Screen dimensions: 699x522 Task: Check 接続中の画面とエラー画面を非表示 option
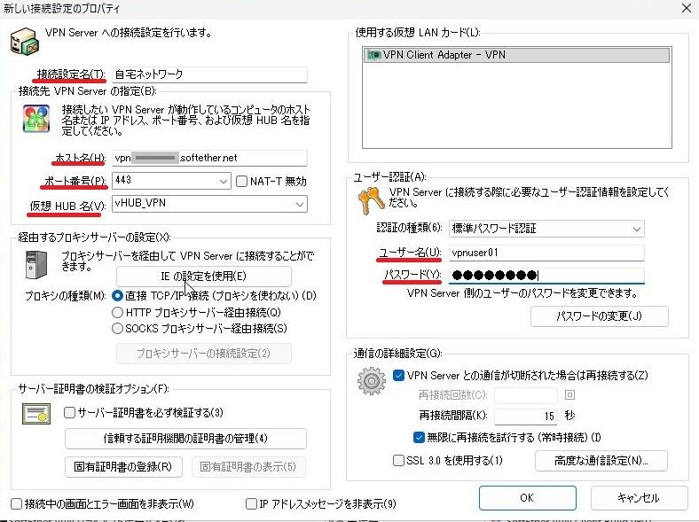17,503
